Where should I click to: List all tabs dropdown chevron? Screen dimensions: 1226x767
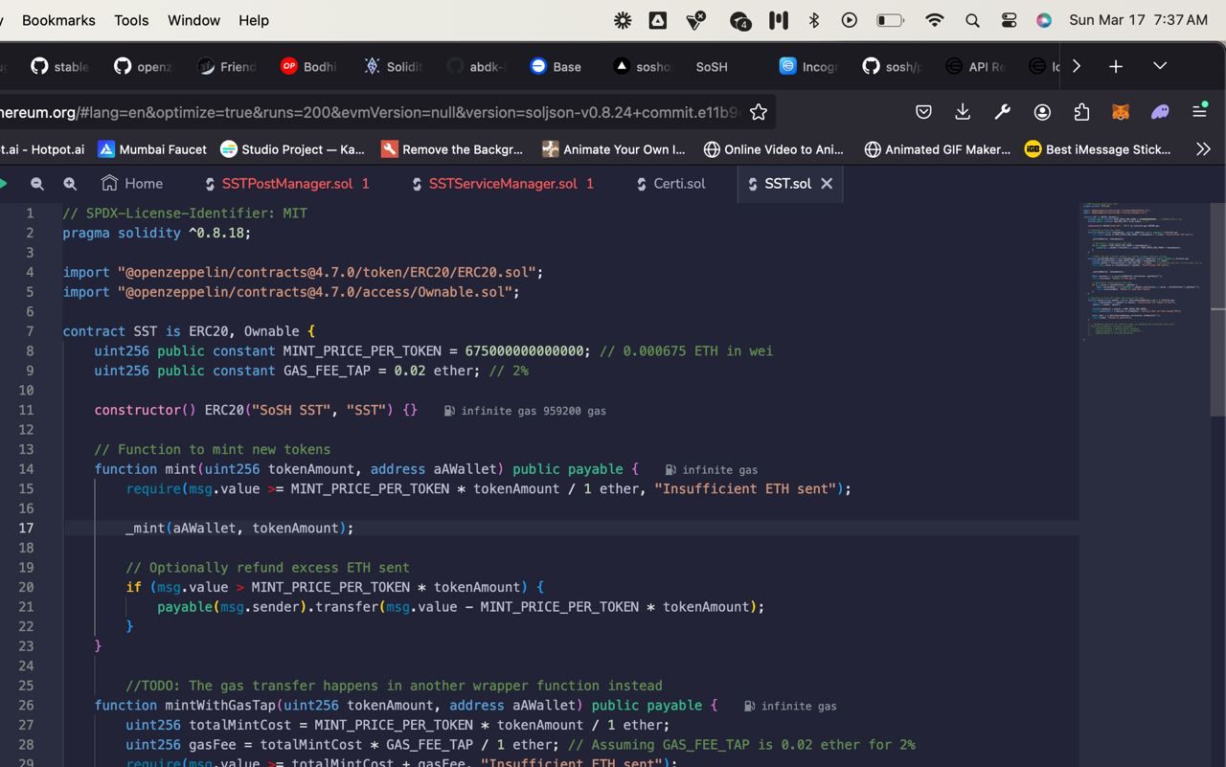point(1160,66)
